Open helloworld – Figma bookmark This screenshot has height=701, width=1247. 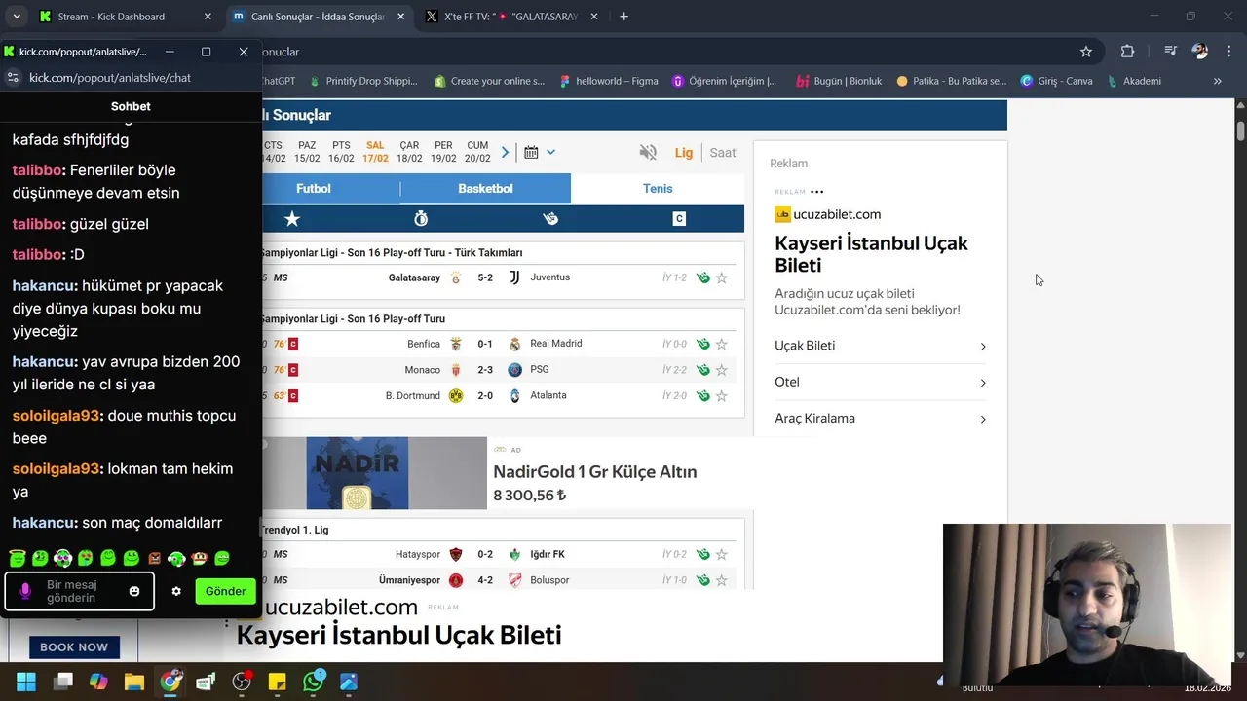609,81
